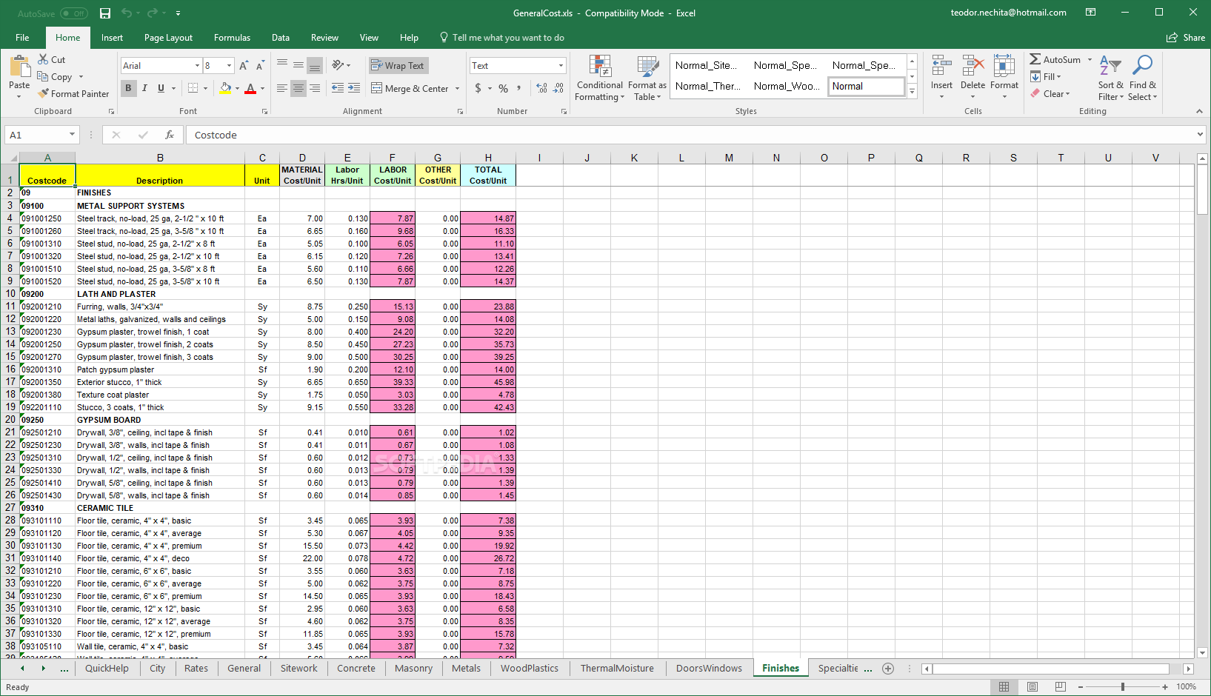Image resolution: width=1211 pixels, height=696 pixels.
Task: Toggle Bold formatting
Action: tap(128, 88)
